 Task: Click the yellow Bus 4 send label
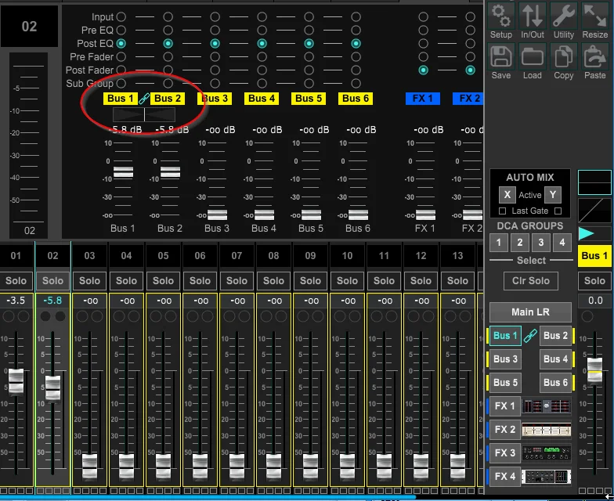pyautogui.click(x=262, y=99)
